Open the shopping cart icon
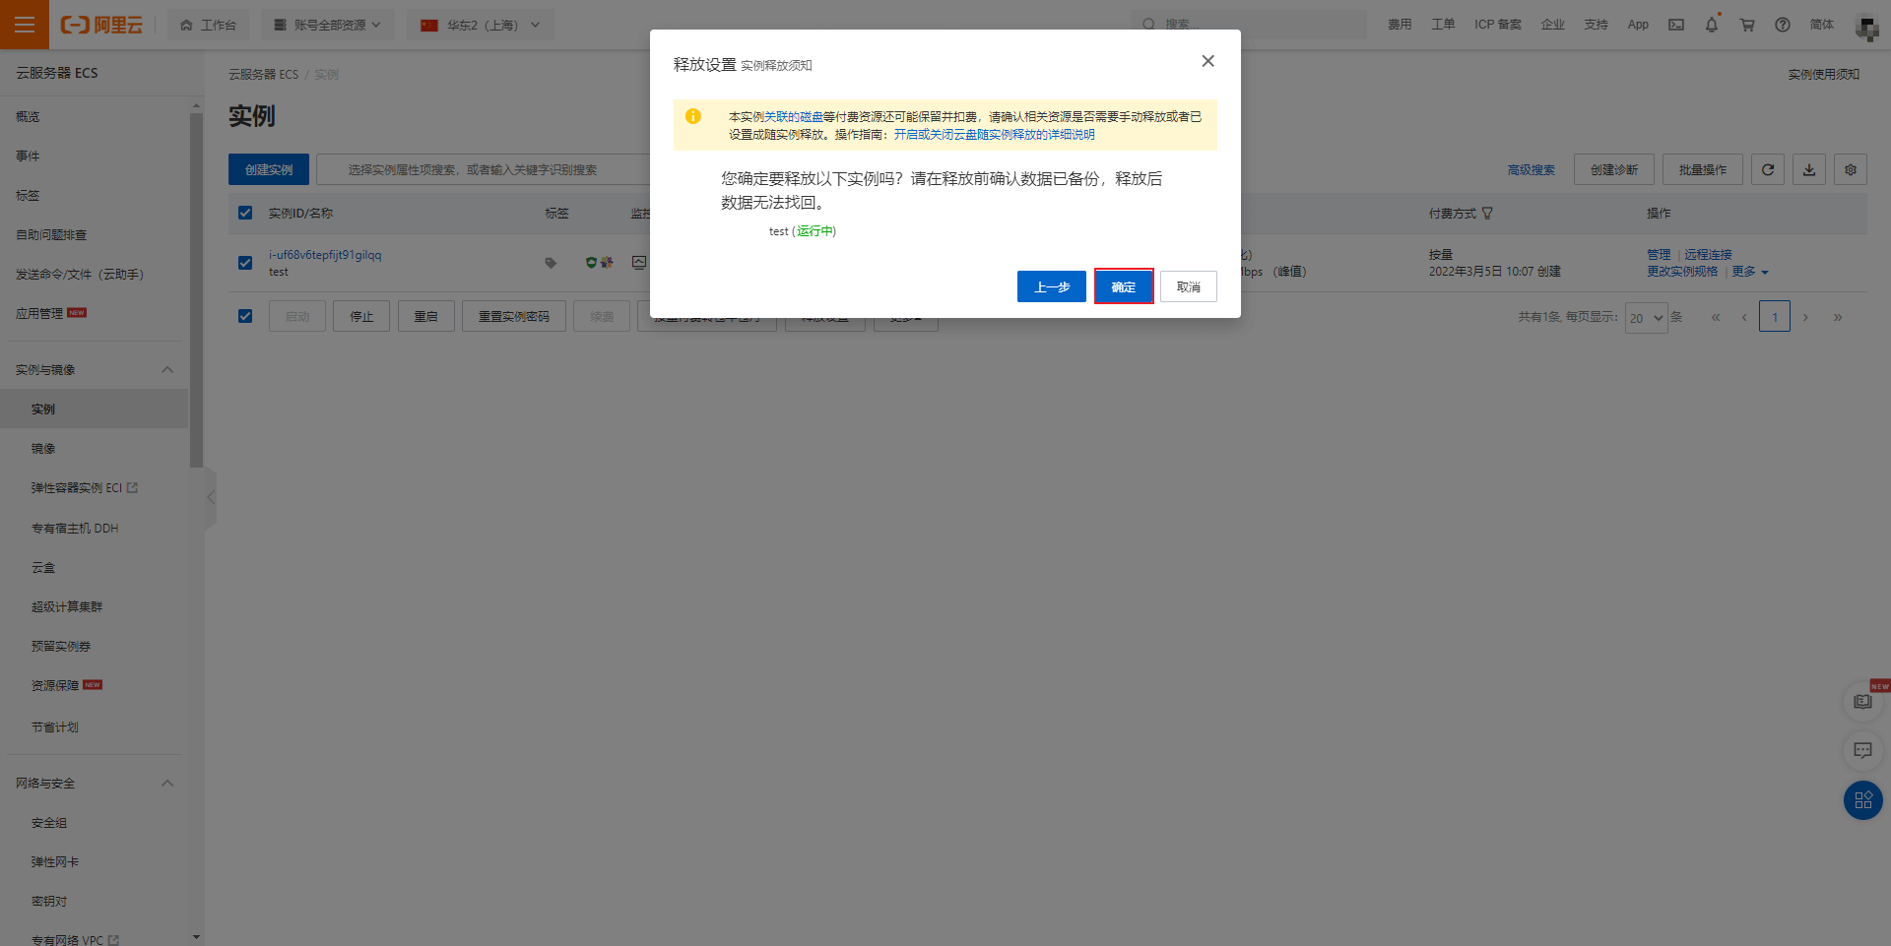This screenshot has height=946, width=1891. pyautogui.click(x=1747, y=25)
